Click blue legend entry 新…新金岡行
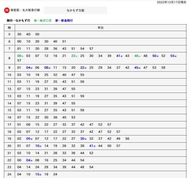189x178 pixels. 64,21
